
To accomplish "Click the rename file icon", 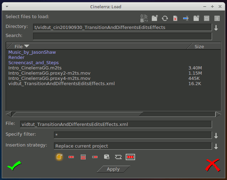I will coord(186,18).
